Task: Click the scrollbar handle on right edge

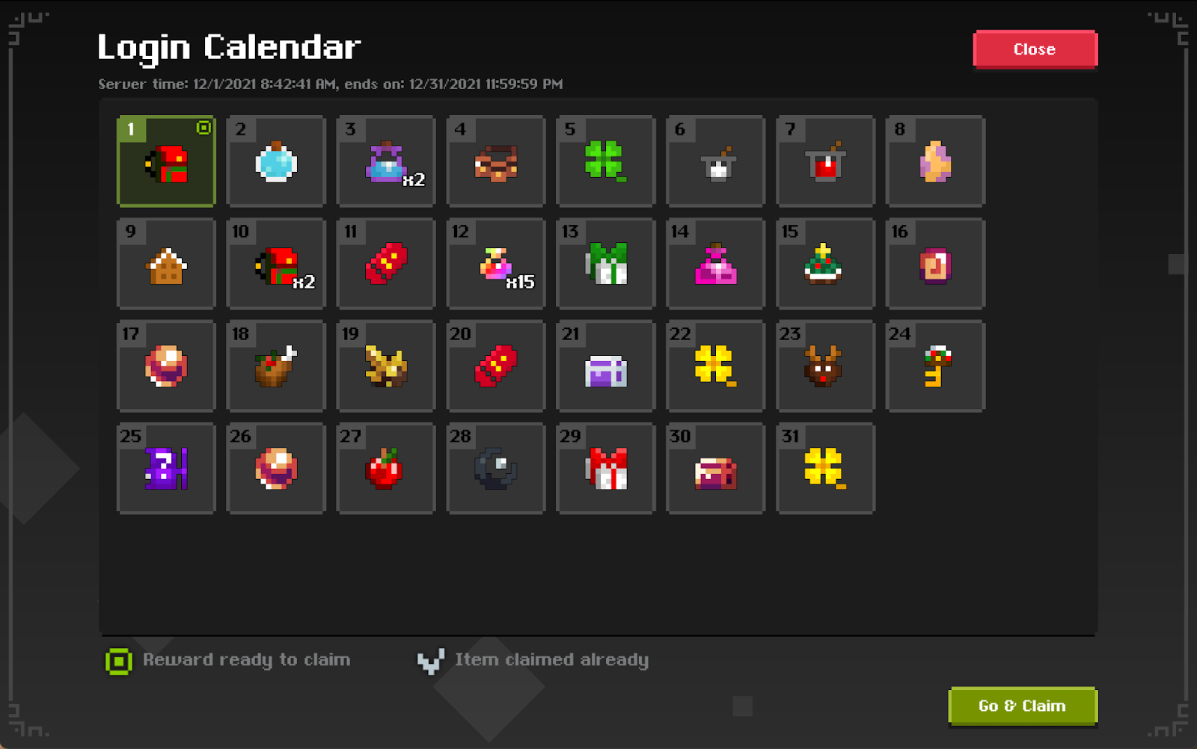Action: coord(1177,264)
